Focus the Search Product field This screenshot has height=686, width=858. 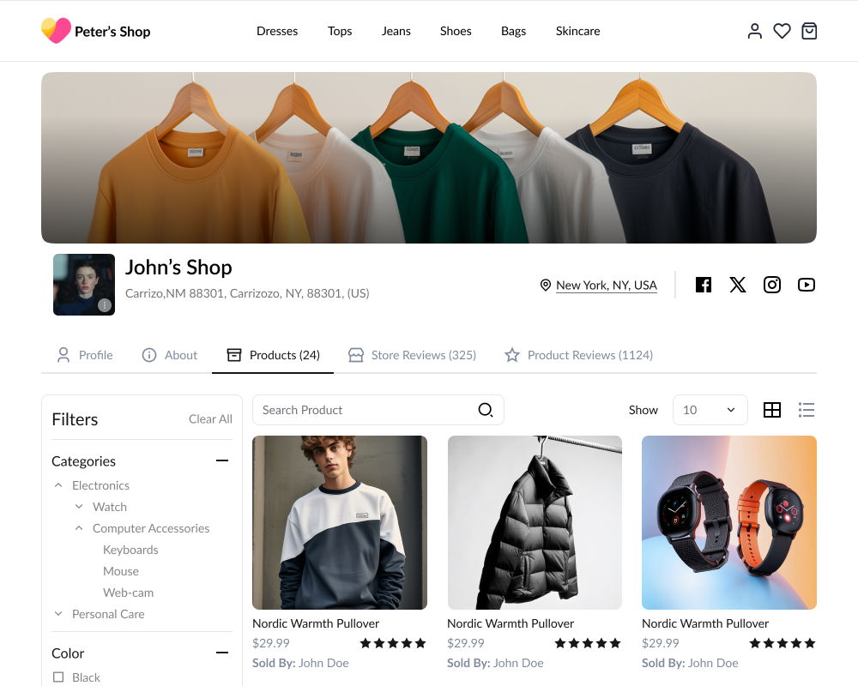click(378, 410)
